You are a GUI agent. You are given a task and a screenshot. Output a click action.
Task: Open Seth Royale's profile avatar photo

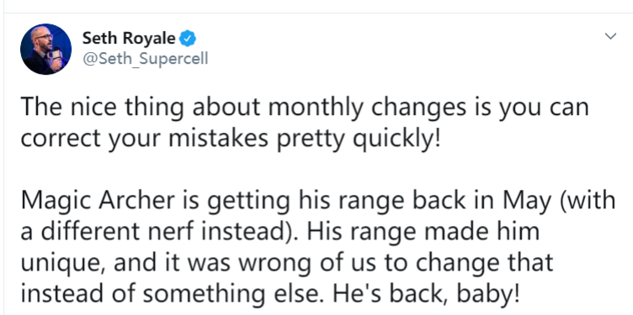coord(46,50)
